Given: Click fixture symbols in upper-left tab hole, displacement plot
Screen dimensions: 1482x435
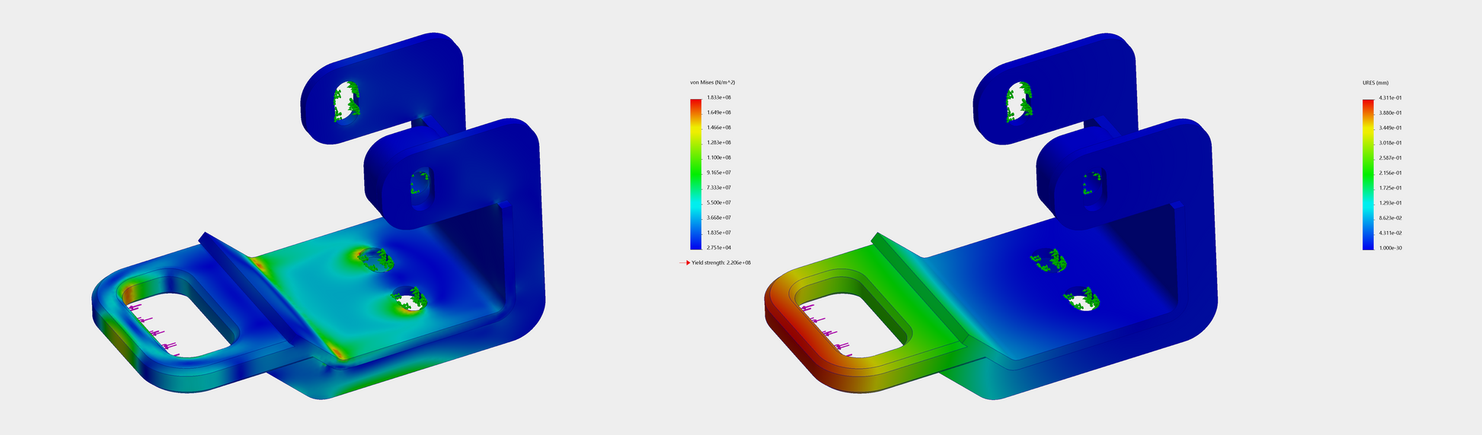Looking at the screenshot, I should point(1019,103).
